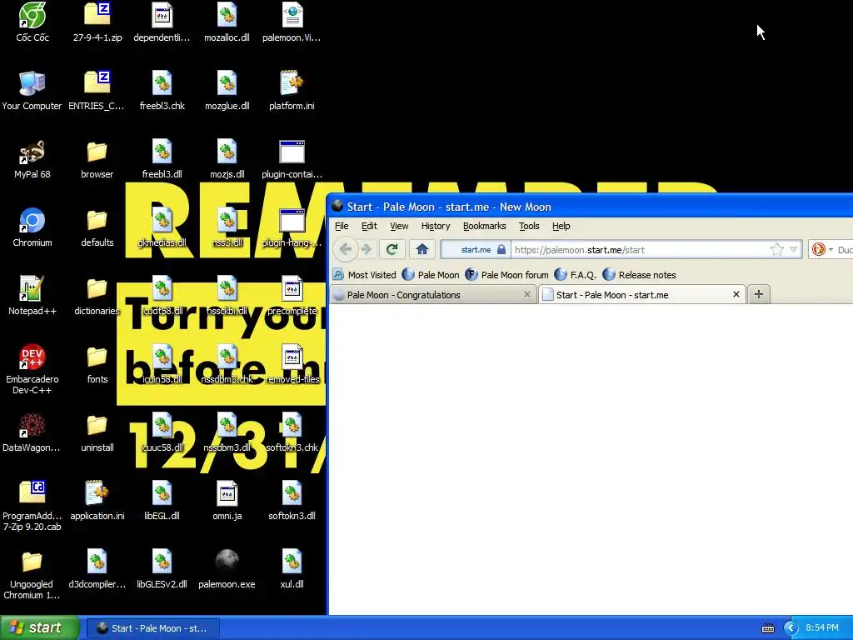
Task: Open the Pale Moon bookmark
Action: point(431,275)
